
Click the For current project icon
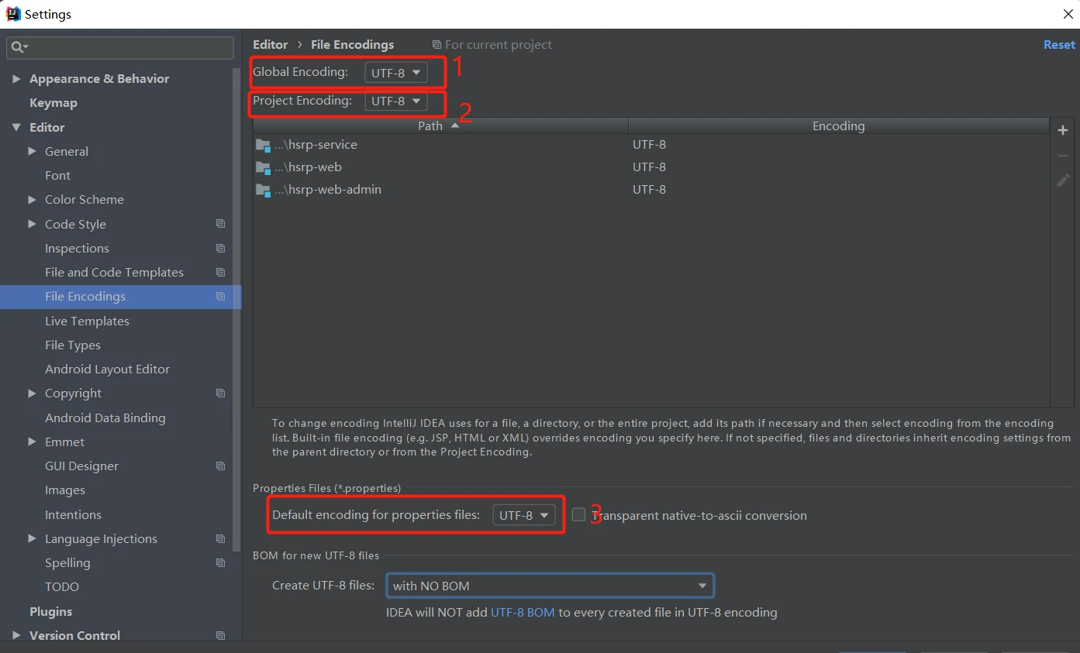click(x=436, y=45)
